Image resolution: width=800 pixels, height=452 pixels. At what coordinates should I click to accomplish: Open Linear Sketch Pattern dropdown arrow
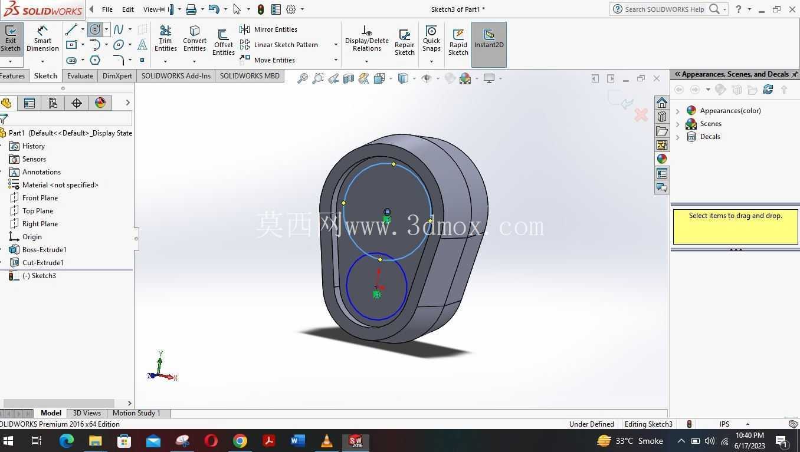336,45
